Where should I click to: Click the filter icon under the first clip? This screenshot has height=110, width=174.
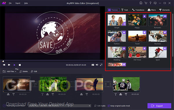8,94
